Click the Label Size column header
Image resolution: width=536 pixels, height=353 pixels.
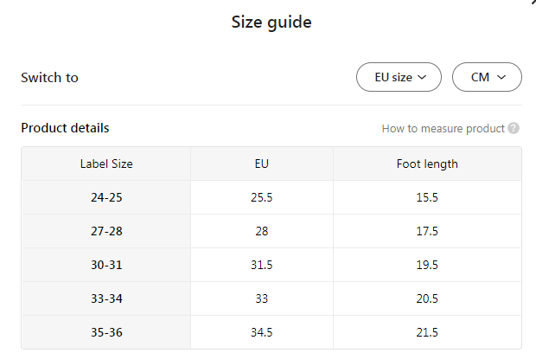point(106,164)
